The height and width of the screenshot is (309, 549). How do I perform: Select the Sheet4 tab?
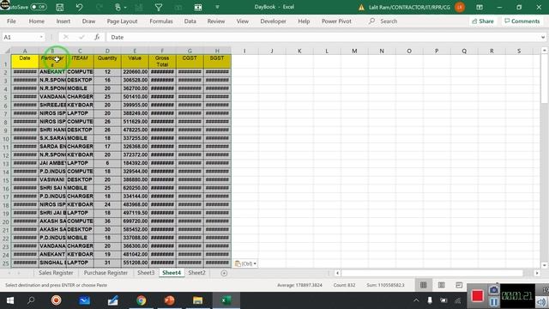click(x=172, y=273)
